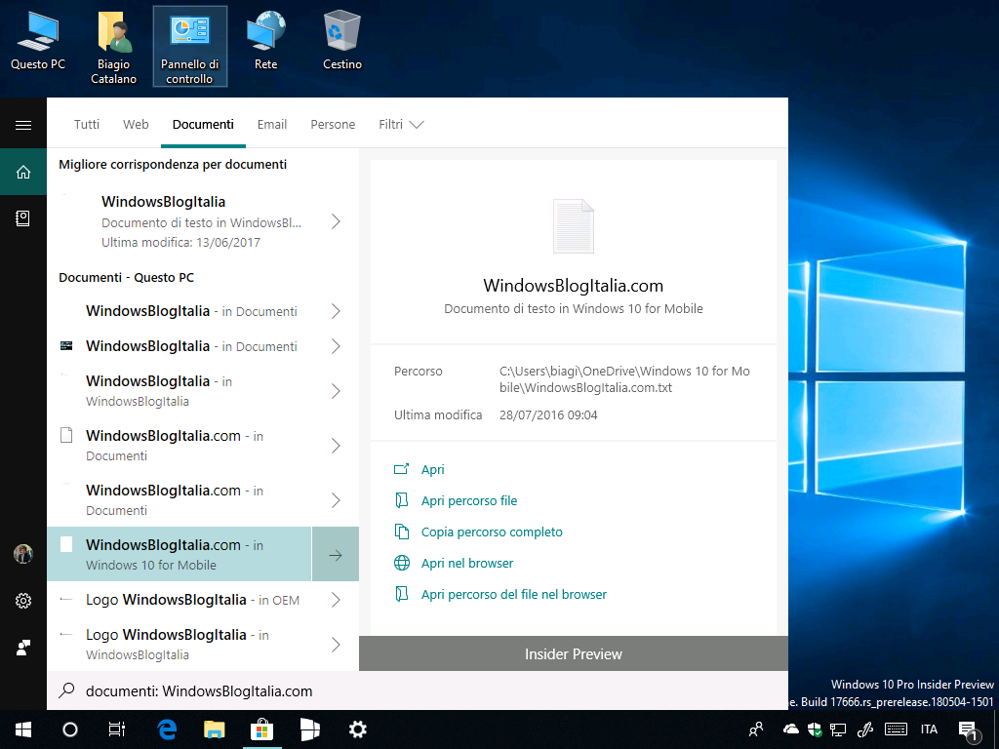Image resolution: width=999 pixels, height=749 pixels.
Task: Switch to the Tutti tab
Action: [x=87, y=124]
